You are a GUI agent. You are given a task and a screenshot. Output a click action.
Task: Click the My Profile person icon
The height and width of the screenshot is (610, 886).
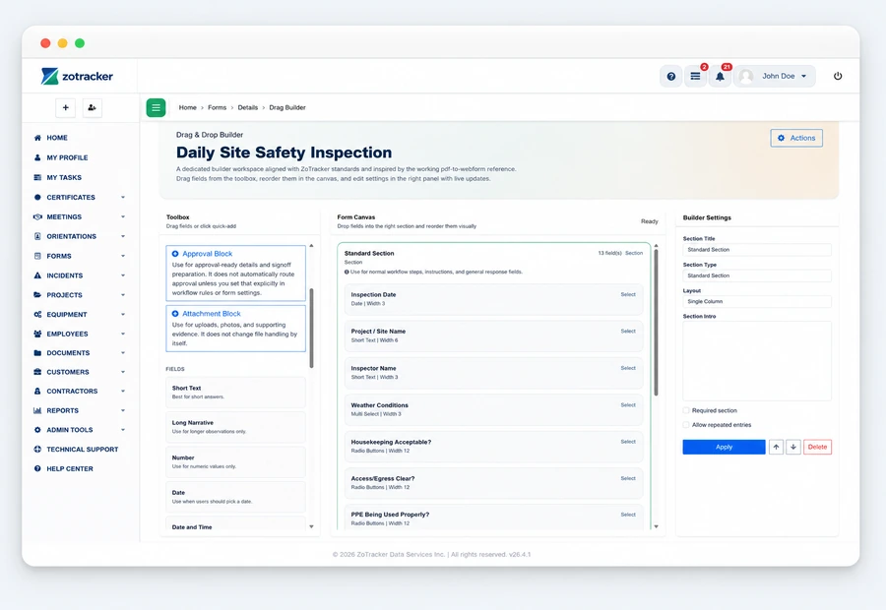point(37,157)
